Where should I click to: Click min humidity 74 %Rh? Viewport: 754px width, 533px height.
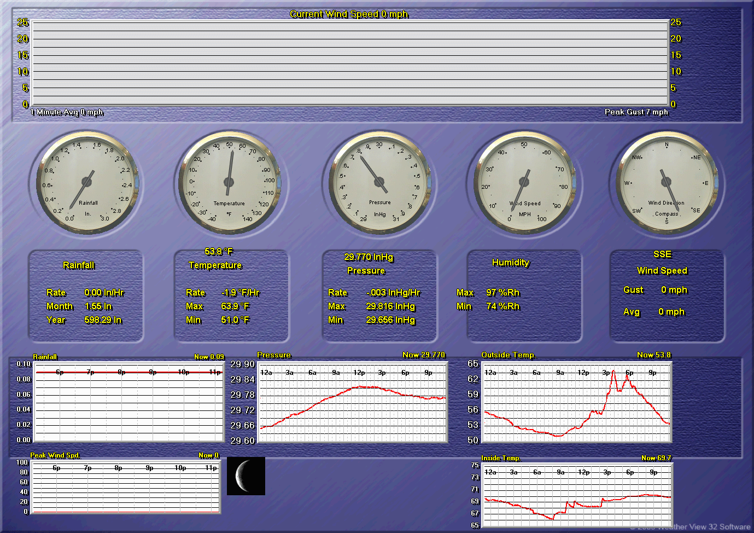point(503,306)
